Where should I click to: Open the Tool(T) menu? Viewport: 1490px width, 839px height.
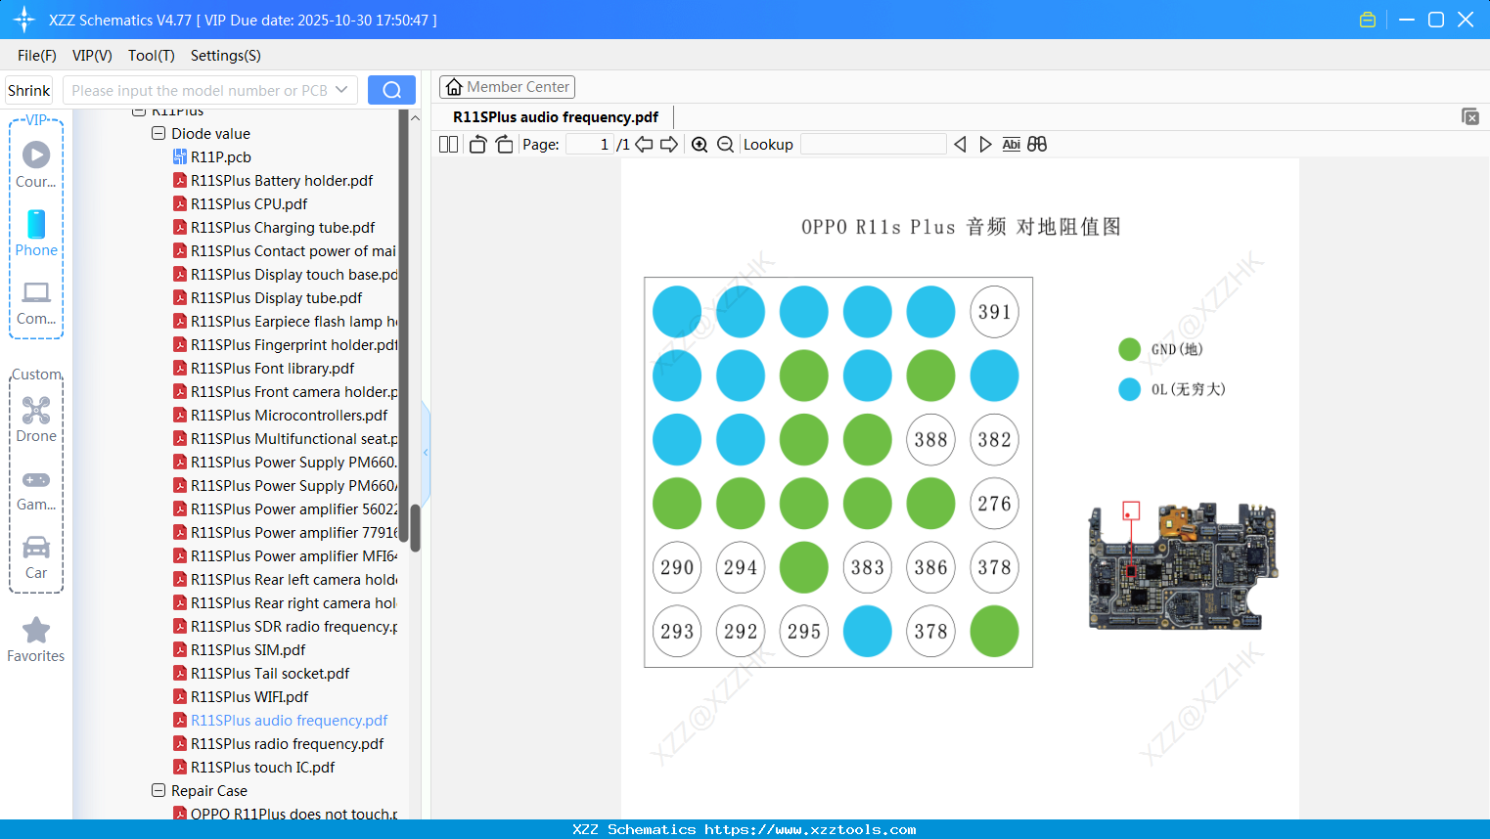[x=152, y=56]
